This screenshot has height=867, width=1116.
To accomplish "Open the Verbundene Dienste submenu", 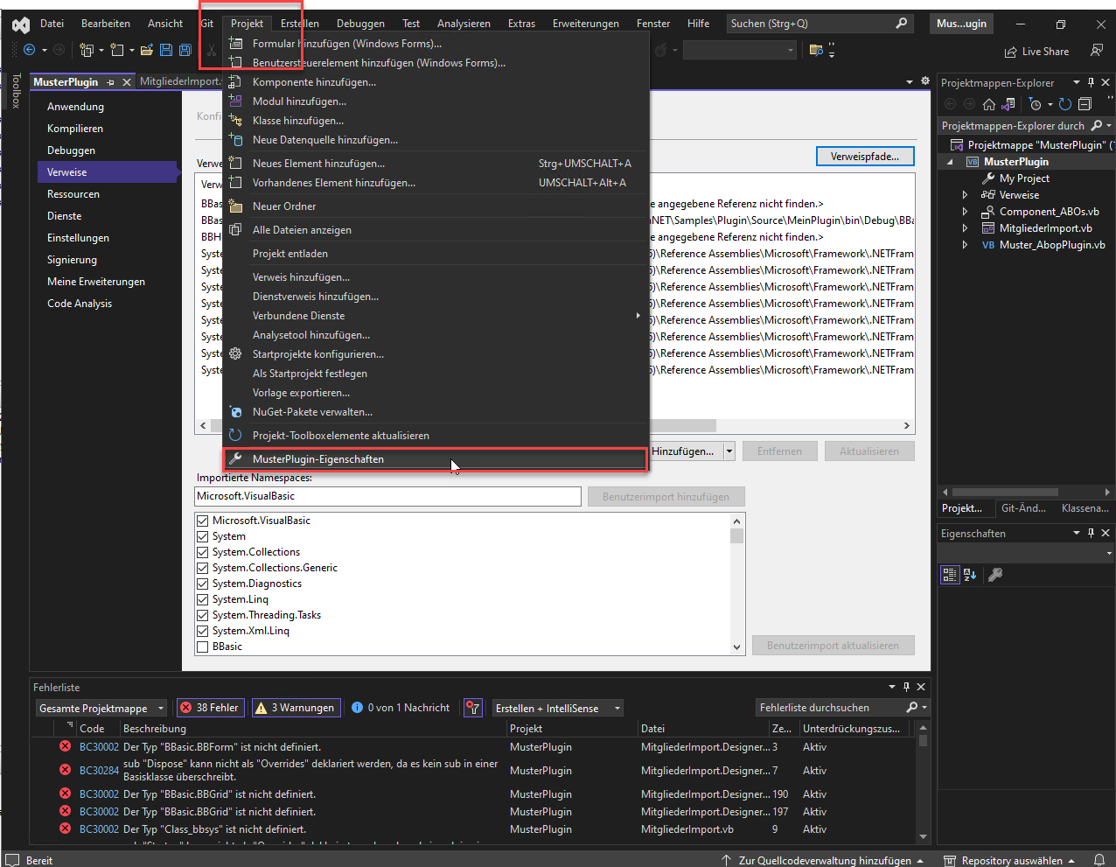I will click(436, 316).
